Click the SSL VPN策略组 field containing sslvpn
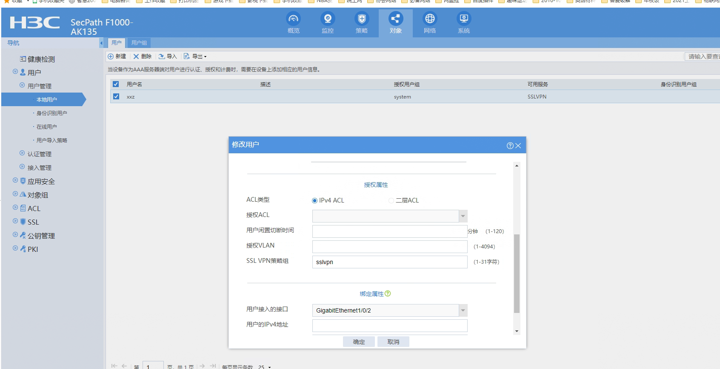Viewport: 720px width, 369px height. pyautogui.click(x=390, y=262)
